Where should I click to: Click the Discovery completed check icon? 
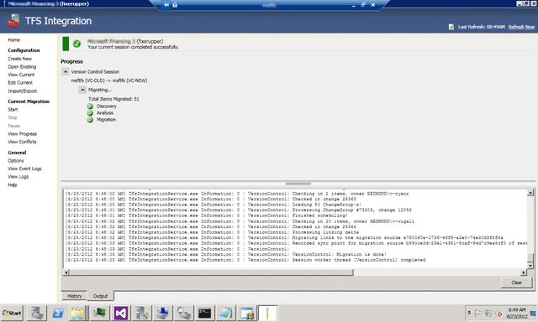tap(90, 106)
